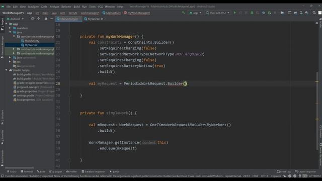This screenshot has width=322, height=181.
Task: Switch to MainActivity.kt editor tab
Action: point(69,19)
